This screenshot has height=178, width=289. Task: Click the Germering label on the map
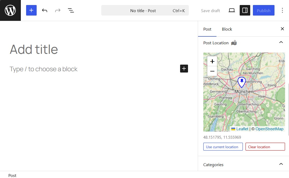(x=218, y=92)
